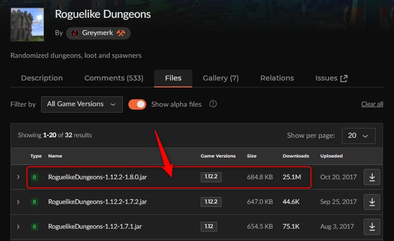Download RoguelikeDungeons-1.12.2-1.7.2.jar
The width and height of the screenshot is (394, 241).
click(372, 202)
